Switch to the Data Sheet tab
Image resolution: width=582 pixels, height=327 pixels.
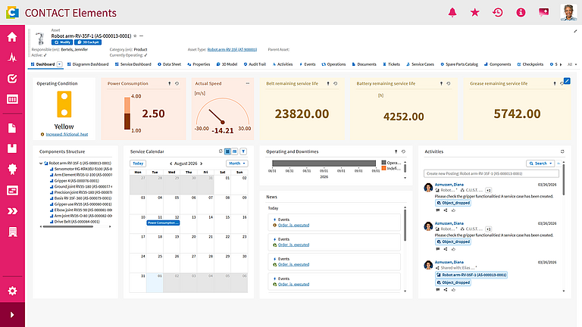coord(169,64)
